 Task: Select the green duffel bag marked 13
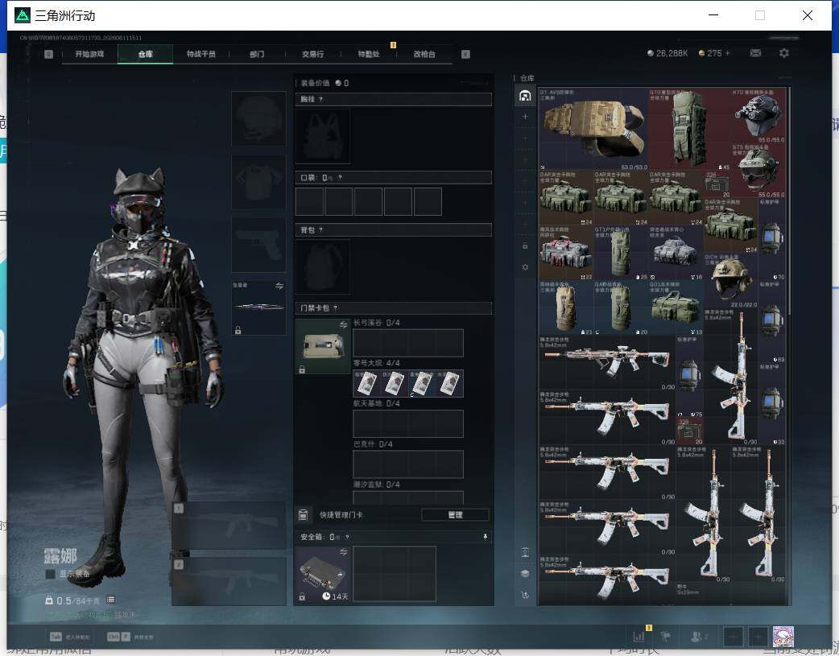(x=676, y=307)
